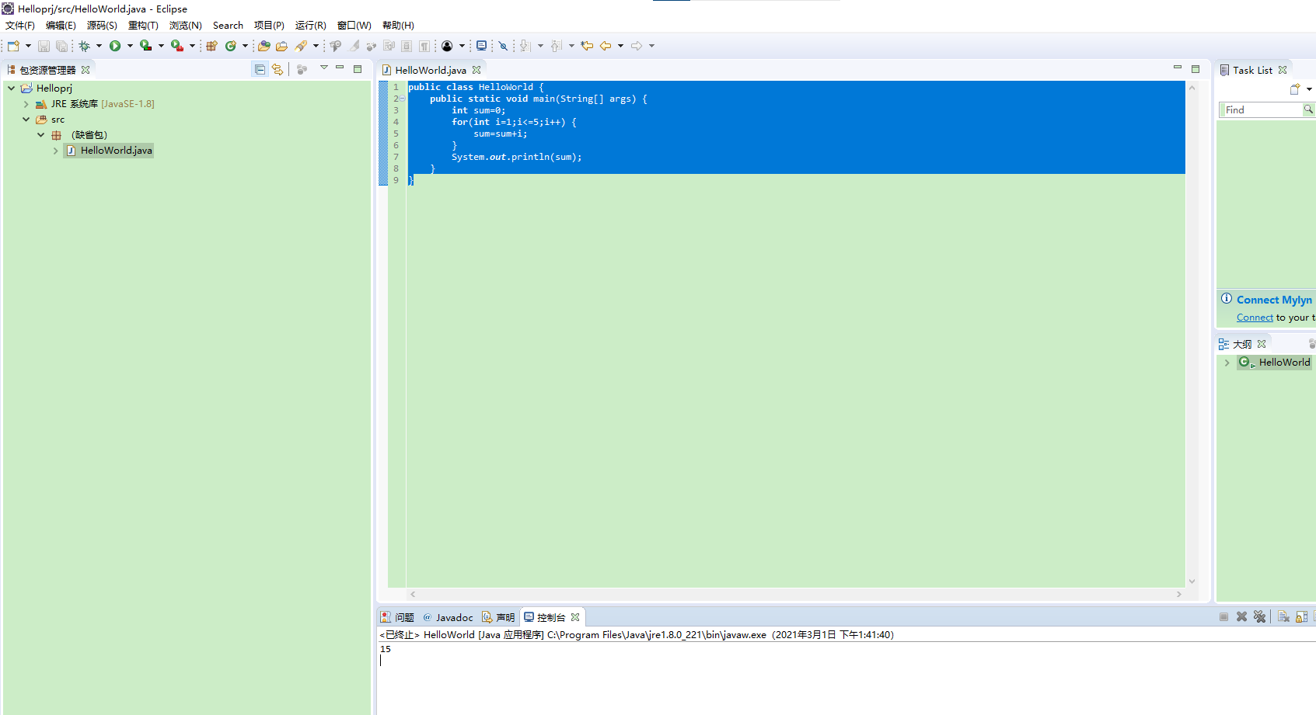
Task: Expand HelloWorld.java in Package Explorer
Action: (x=55, y=151)
